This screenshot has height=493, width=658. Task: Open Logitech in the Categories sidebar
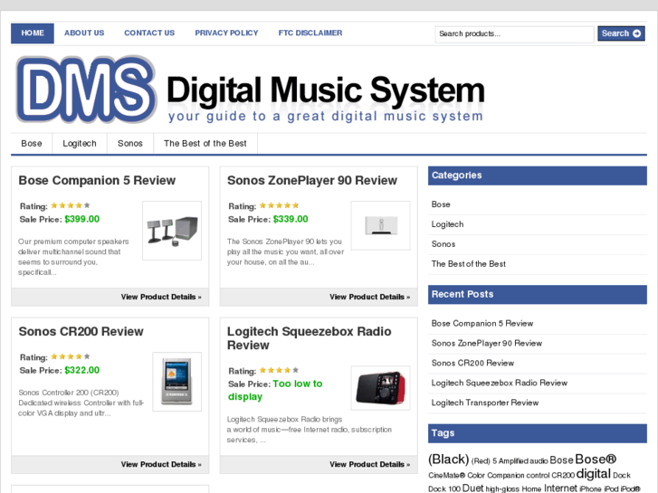448,224
